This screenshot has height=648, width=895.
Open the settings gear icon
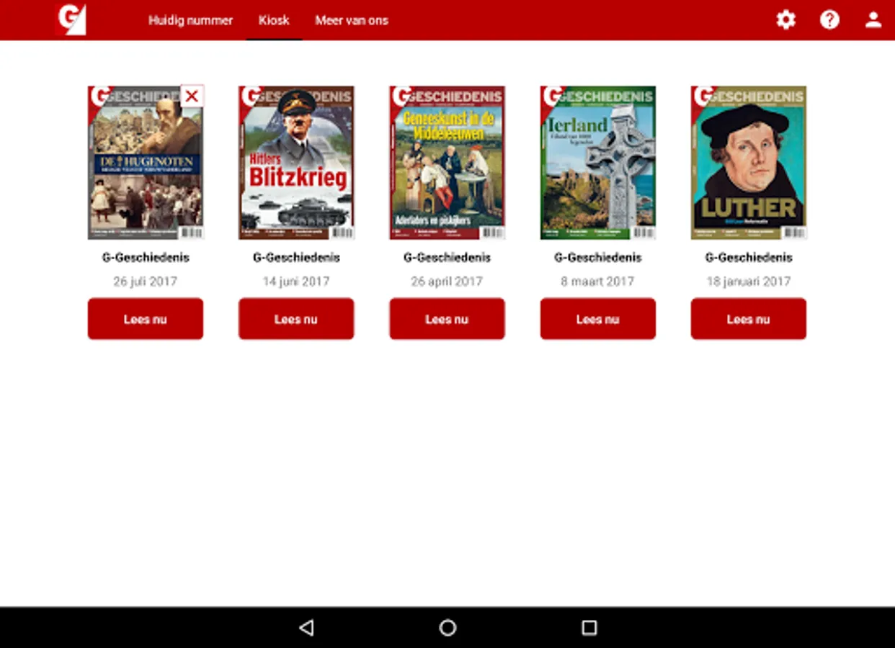point(785,19)
